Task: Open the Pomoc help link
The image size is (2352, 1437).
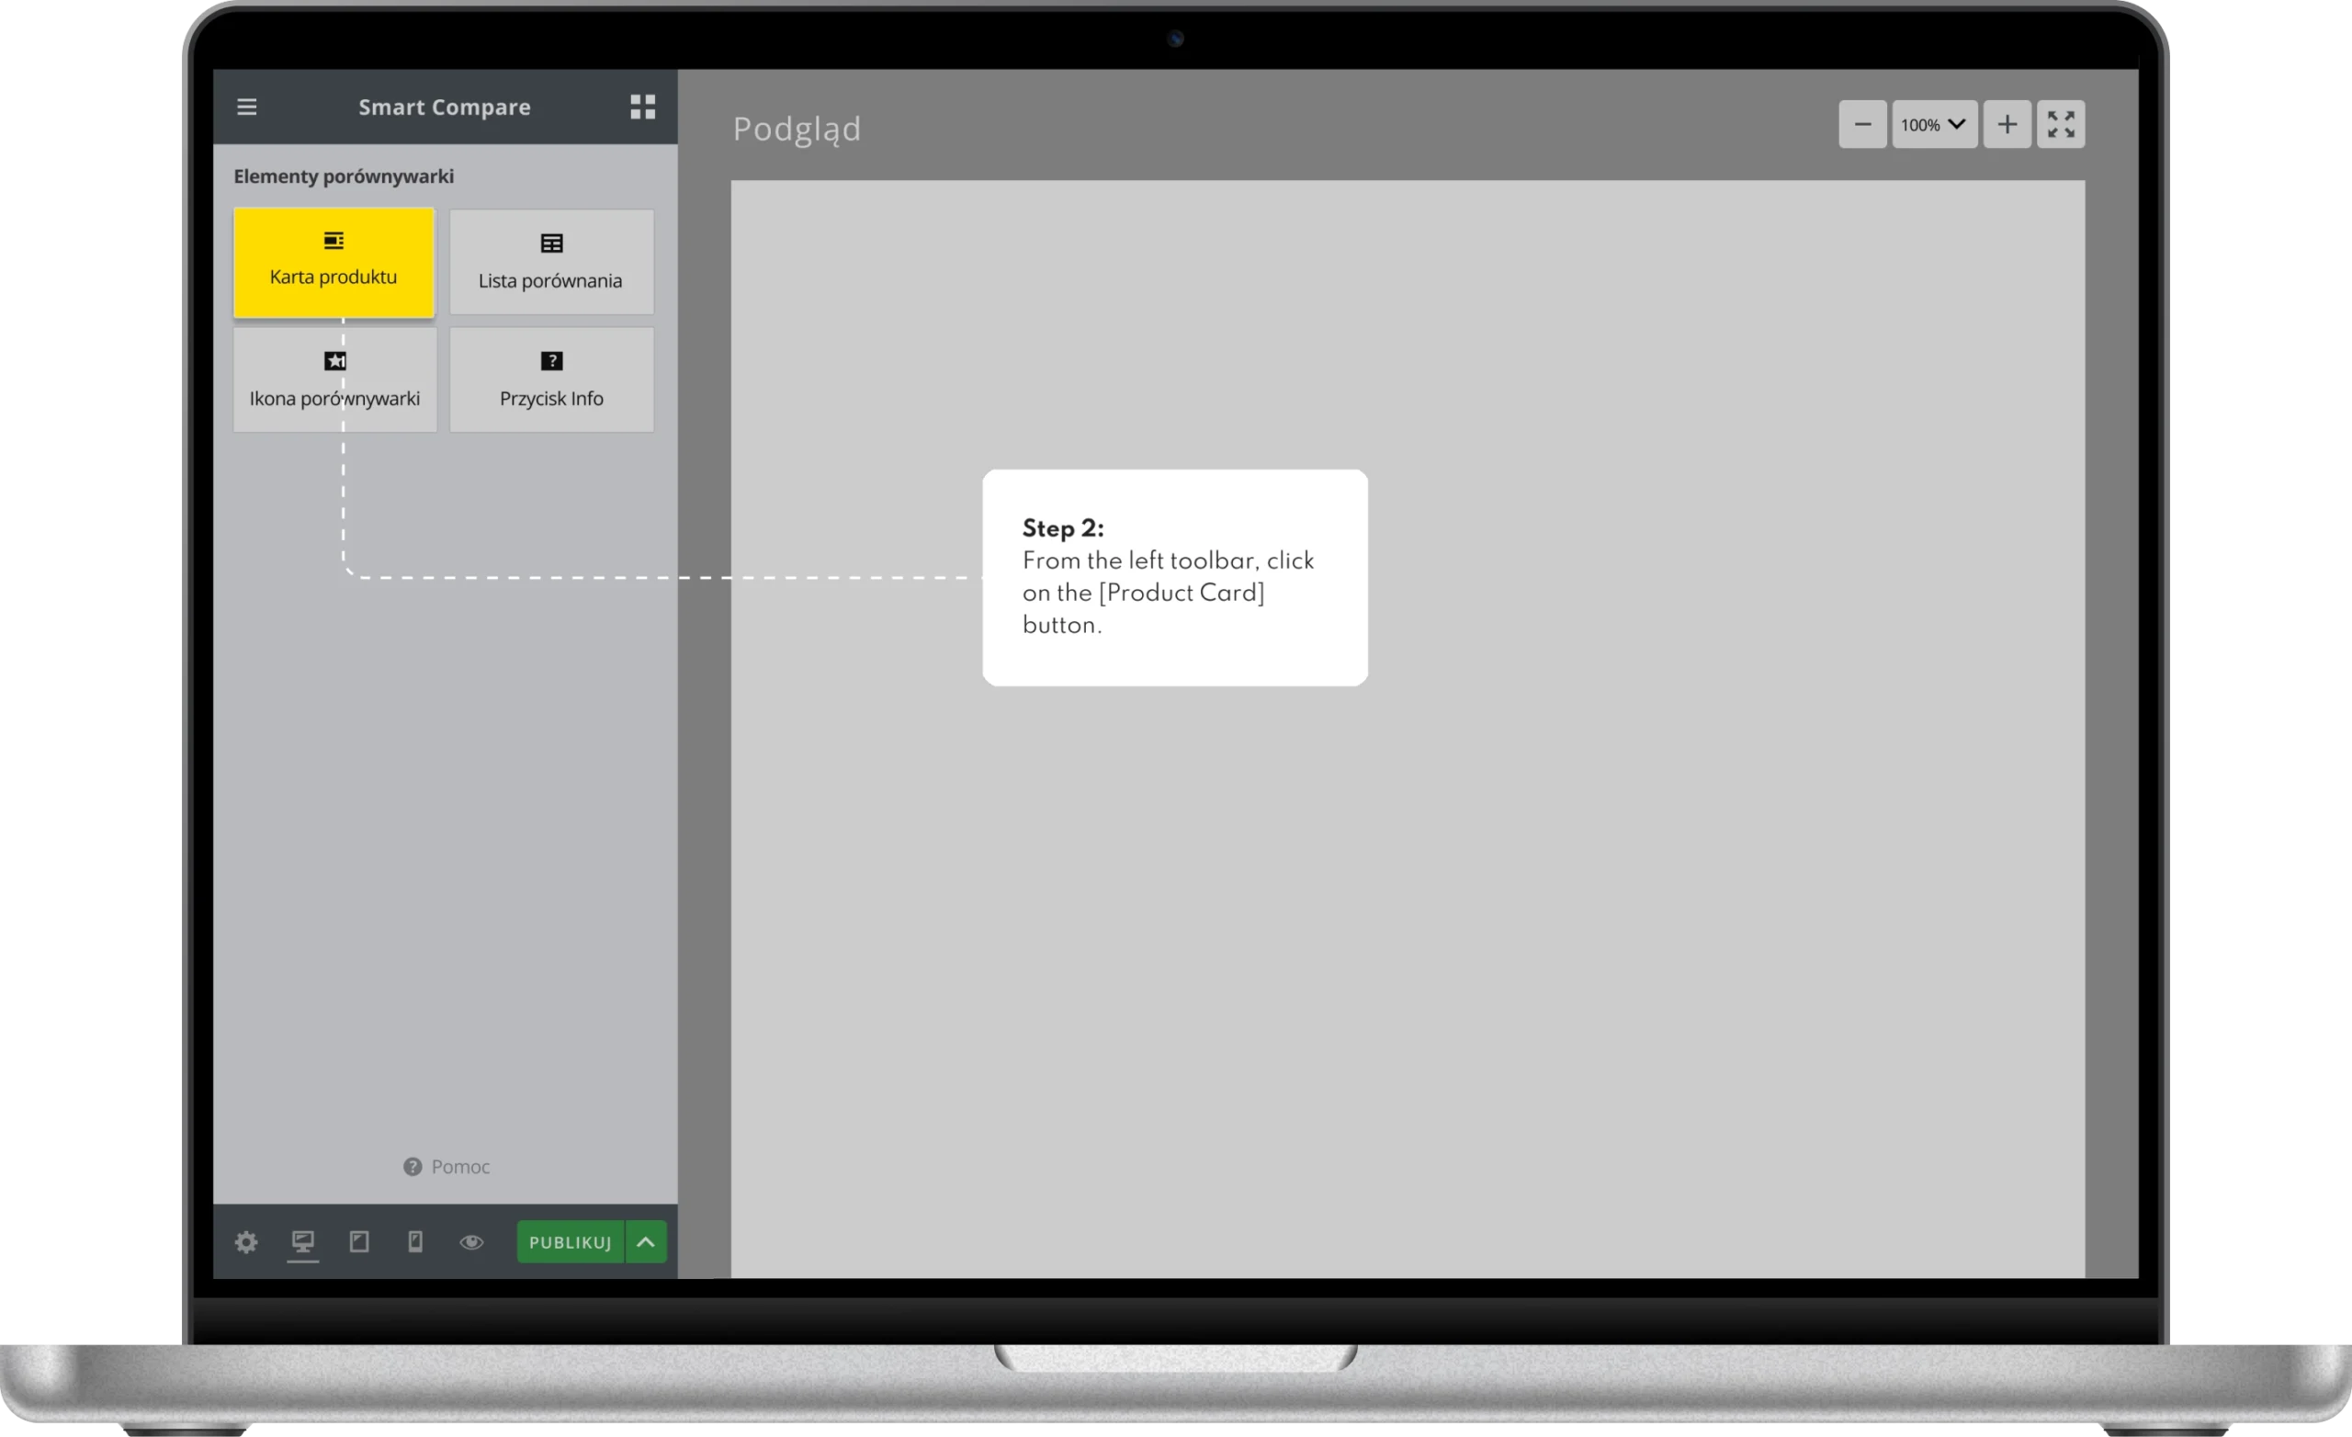Action: point(447,1167)
